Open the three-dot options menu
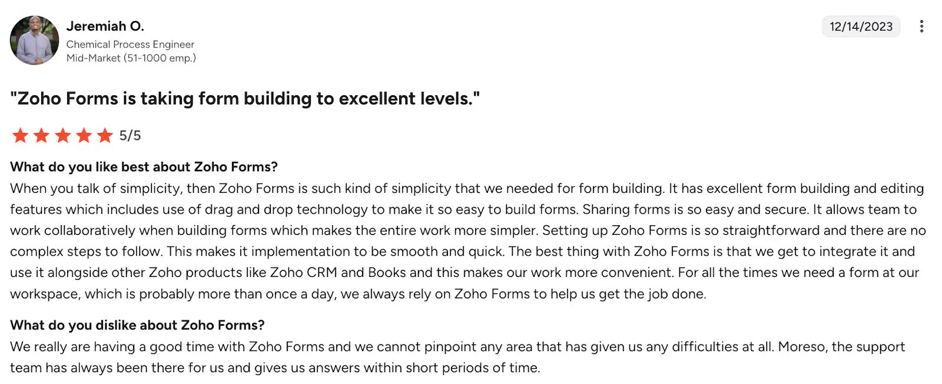 (922, 26)
